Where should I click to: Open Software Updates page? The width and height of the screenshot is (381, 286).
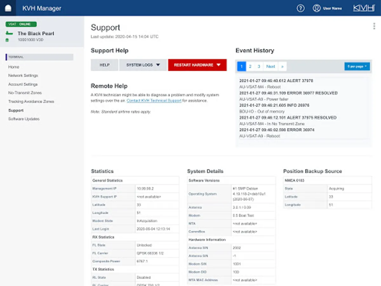[x=24, y=119]
